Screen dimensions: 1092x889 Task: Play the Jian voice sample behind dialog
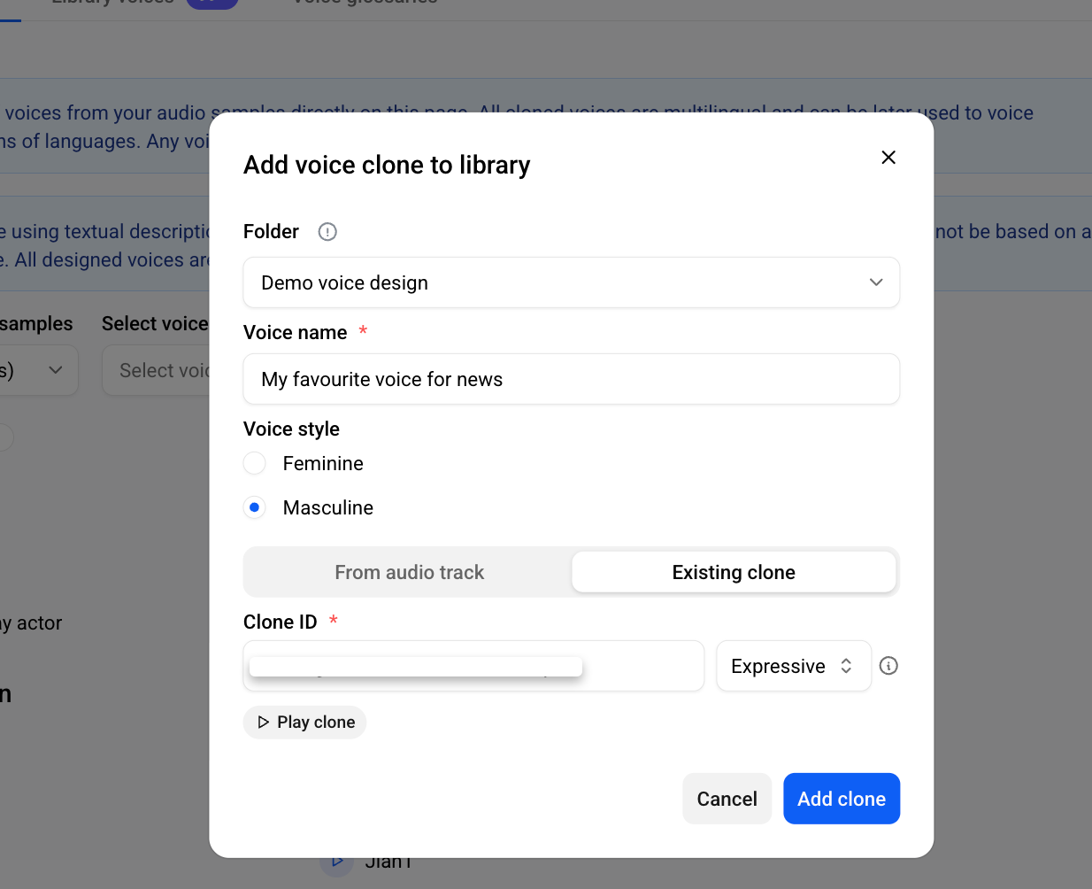pyautogui.click(x=336, y=862)
